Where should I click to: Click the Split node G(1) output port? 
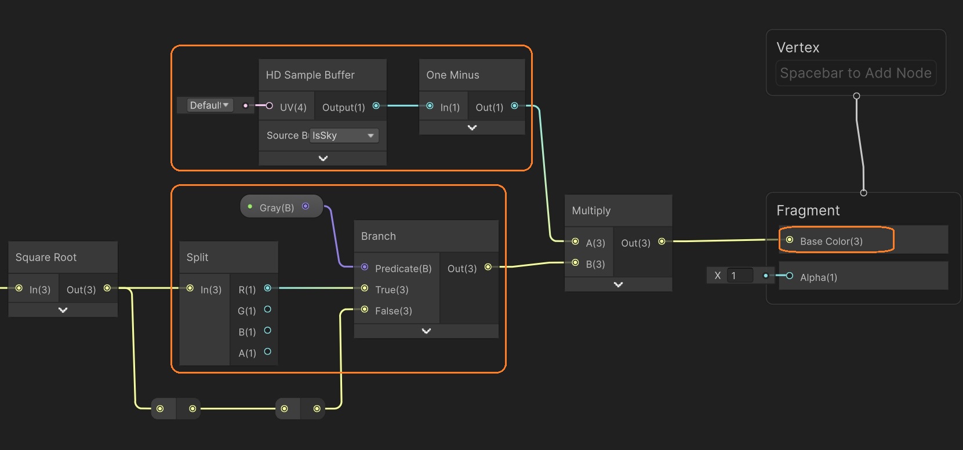coord(267,310)
